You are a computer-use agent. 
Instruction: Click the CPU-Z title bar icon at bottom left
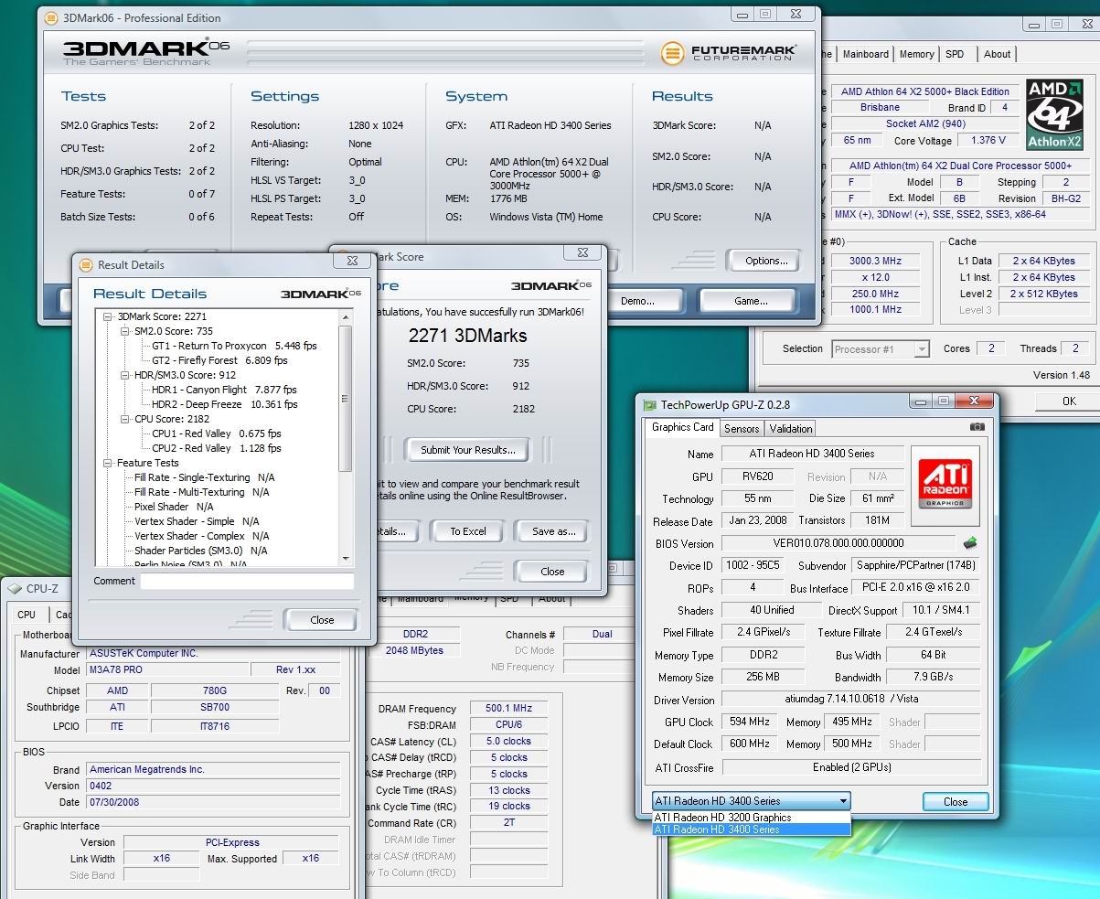click(16, 589)
